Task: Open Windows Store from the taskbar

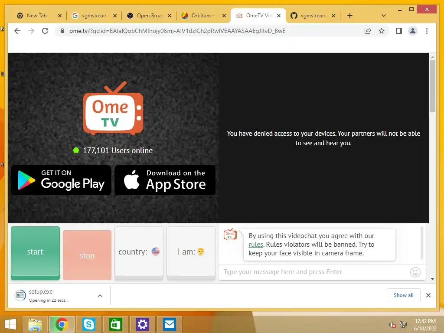Action: click(x=115, y=324)
